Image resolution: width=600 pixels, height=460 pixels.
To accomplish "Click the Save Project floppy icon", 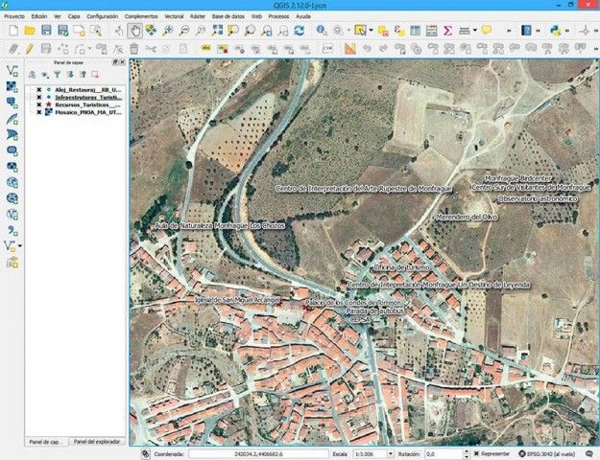I will coord(46,31).
